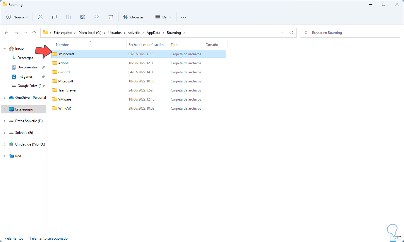Image resolution: width=404 pixels, height=242 pixels.
Task: Select the discord folder icon
Action: click(55, 72)
